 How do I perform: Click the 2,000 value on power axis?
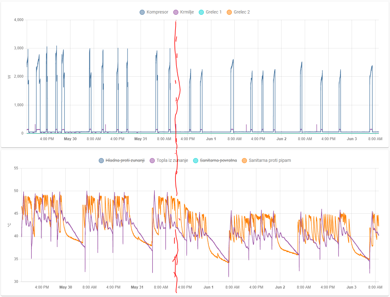click(19, 76)
